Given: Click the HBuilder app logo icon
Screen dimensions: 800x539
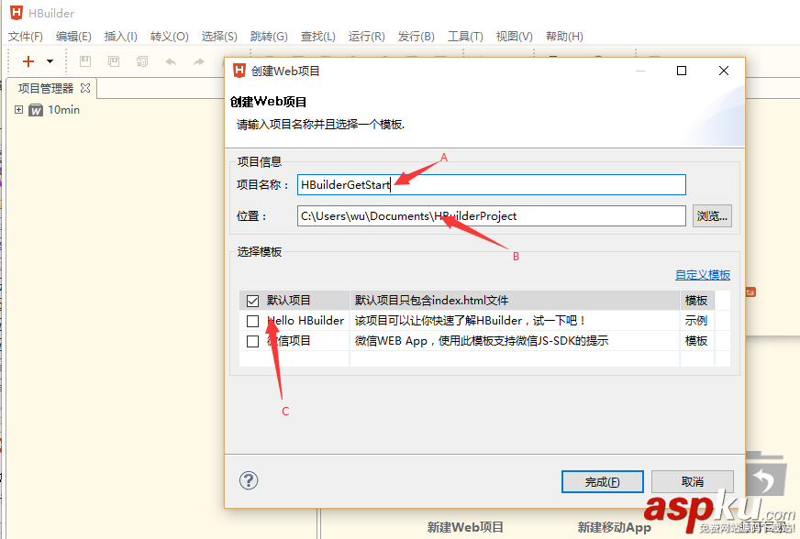Looking at the screenshot, I should pos(17,13).
